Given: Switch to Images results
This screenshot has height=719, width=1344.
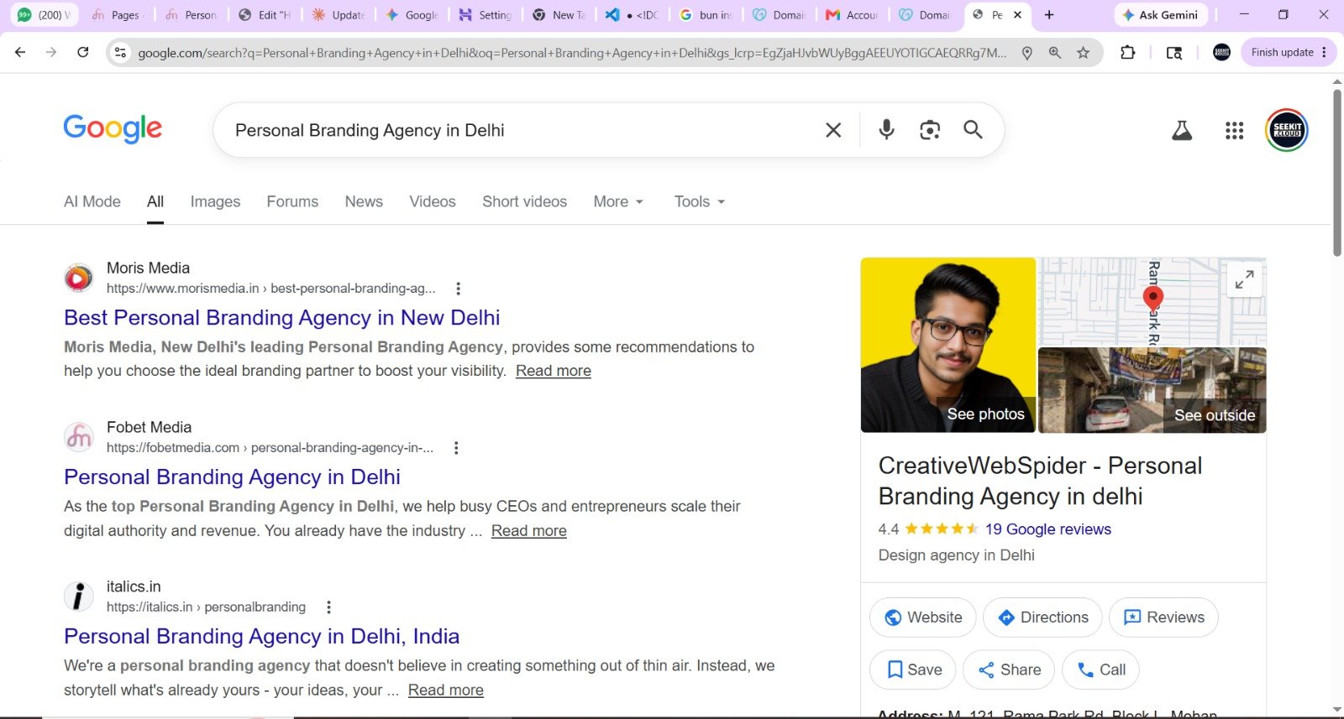Looking at the screenshot, I should 215,201.
